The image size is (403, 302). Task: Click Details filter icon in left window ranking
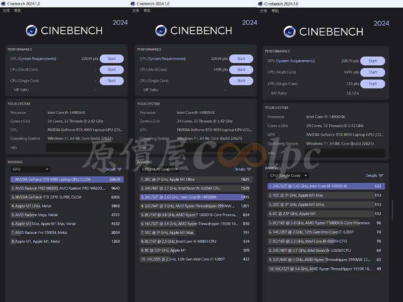pos(119,169)
